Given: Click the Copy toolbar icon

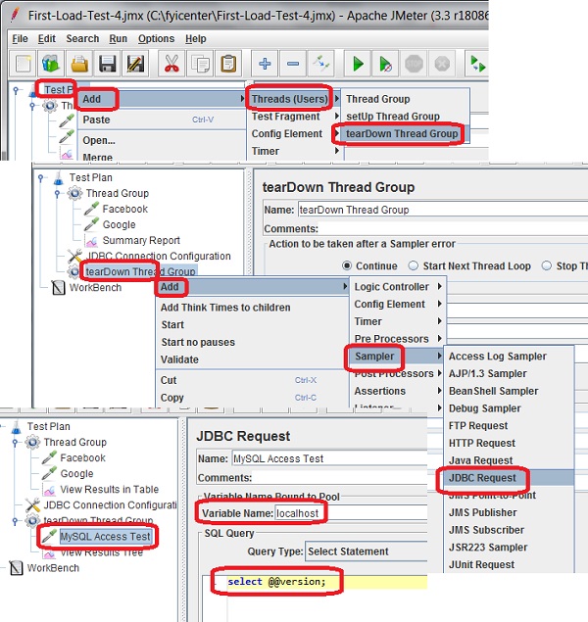Looking at the screenshot, I should [200, 64].
